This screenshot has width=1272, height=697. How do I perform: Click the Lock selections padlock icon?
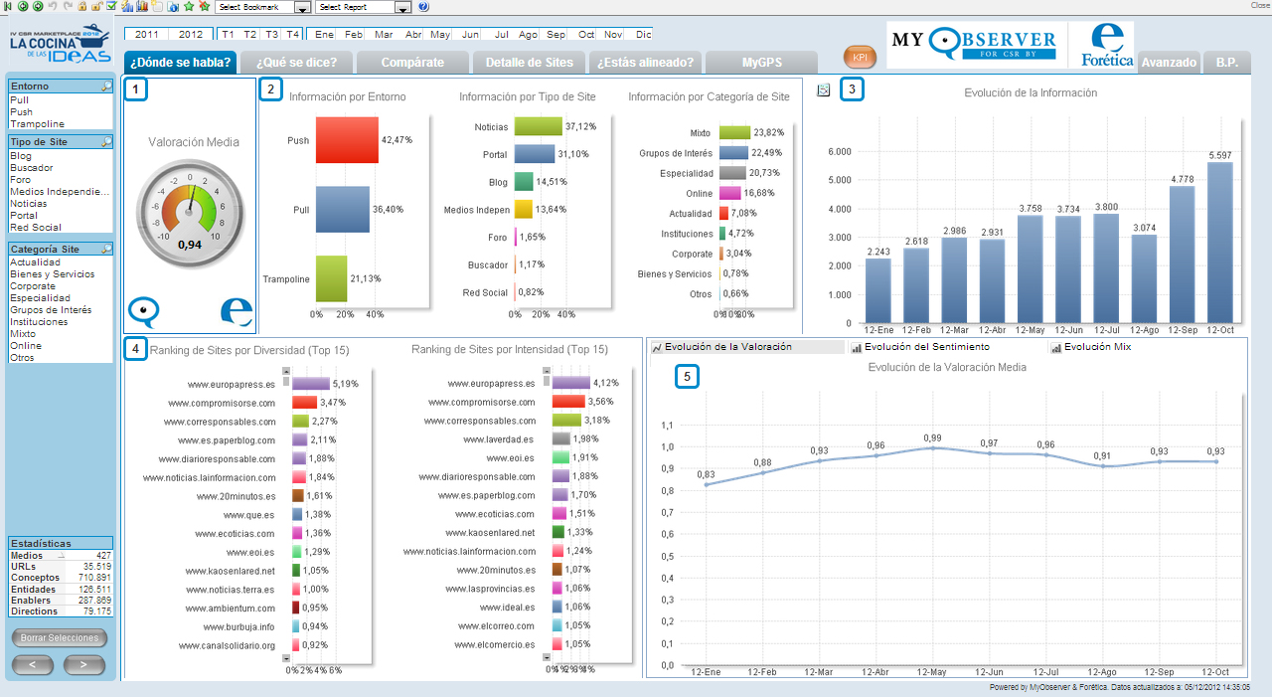[81, 6]
